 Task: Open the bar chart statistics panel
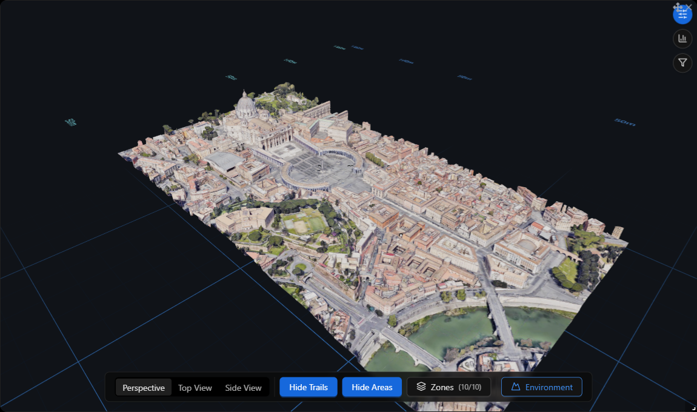pos(682,39)
